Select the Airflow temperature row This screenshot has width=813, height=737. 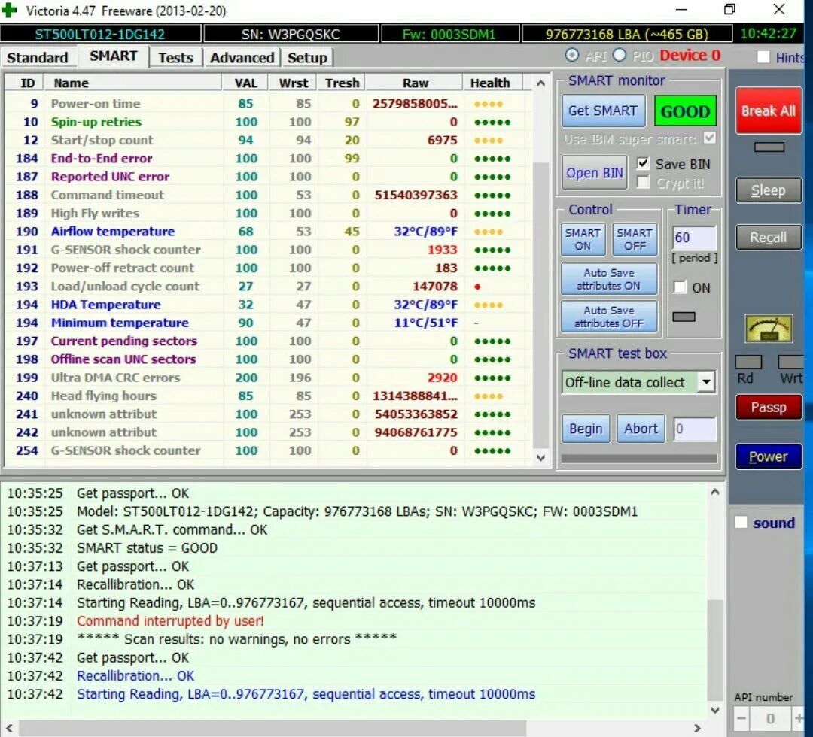[269, 232]
